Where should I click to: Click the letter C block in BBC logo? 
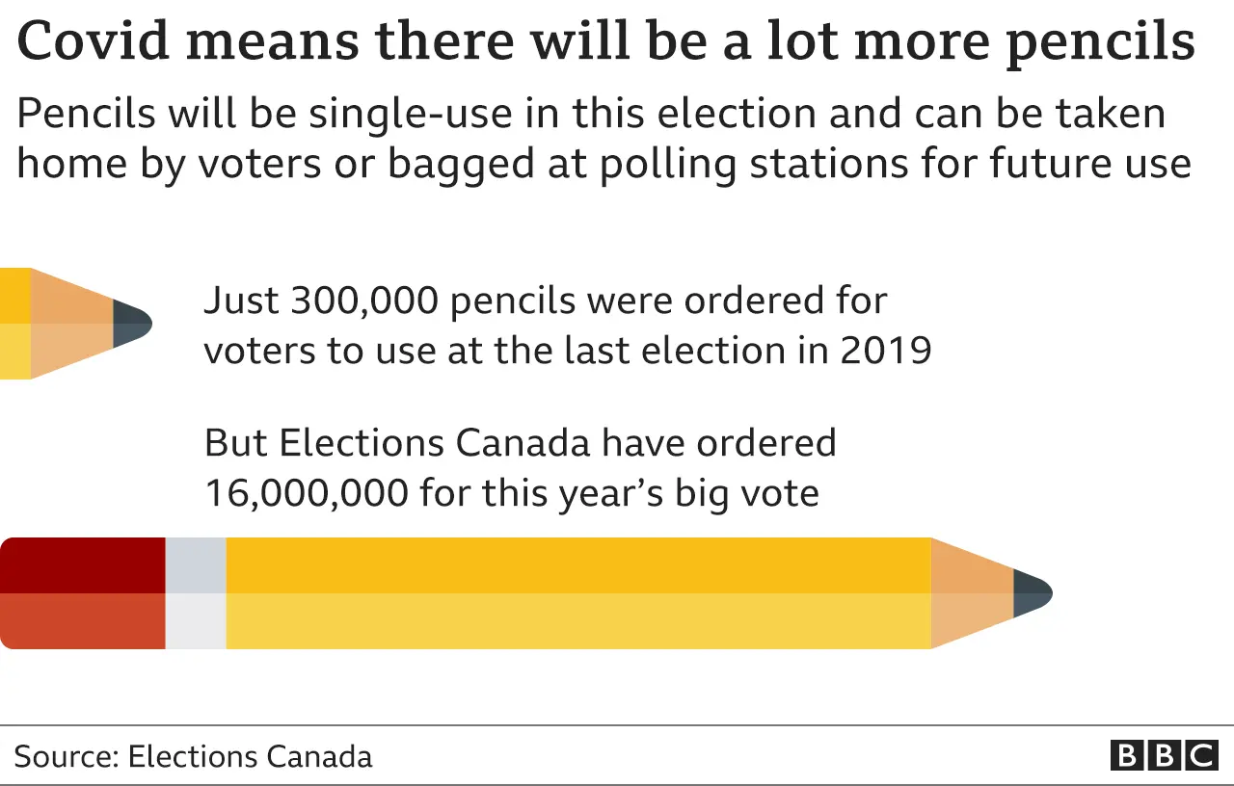(1201, 755)
